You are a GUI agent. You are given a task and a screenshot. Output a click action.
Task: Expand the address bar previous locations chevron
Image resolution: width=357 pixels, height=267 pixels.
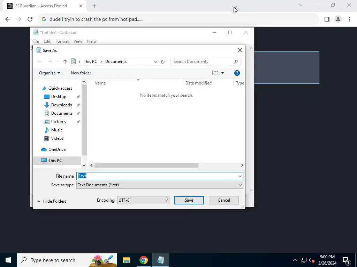tap(156, 62)
